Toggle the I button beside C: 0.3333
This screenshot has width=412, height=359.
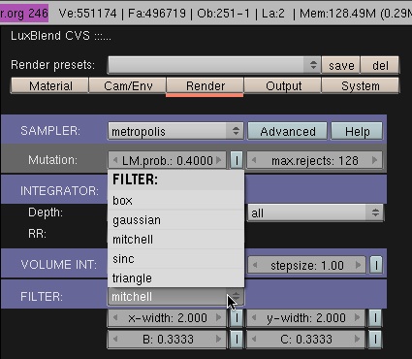coord(375,340)
